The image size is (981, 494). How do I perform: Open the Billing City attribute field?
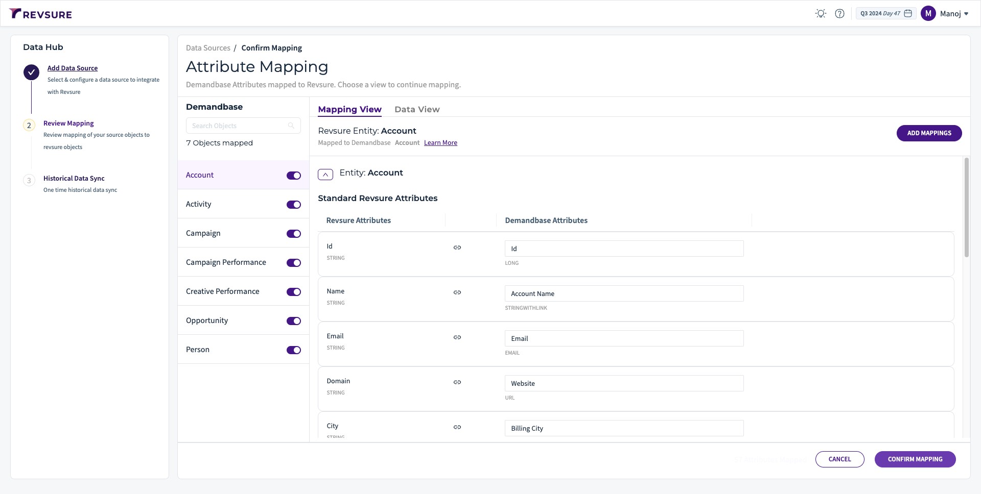coord(624,428)
